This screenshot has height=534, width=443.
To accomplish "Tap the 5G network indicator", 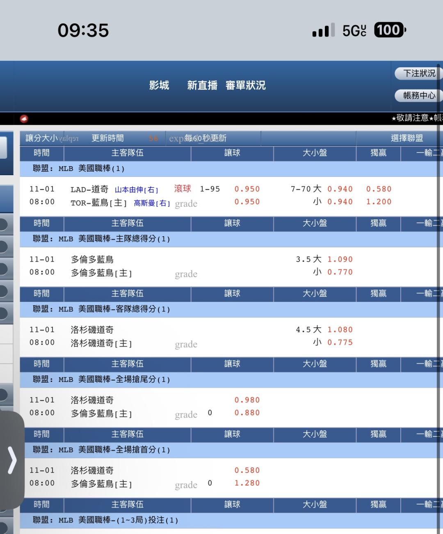I will (x=354, y=30).
